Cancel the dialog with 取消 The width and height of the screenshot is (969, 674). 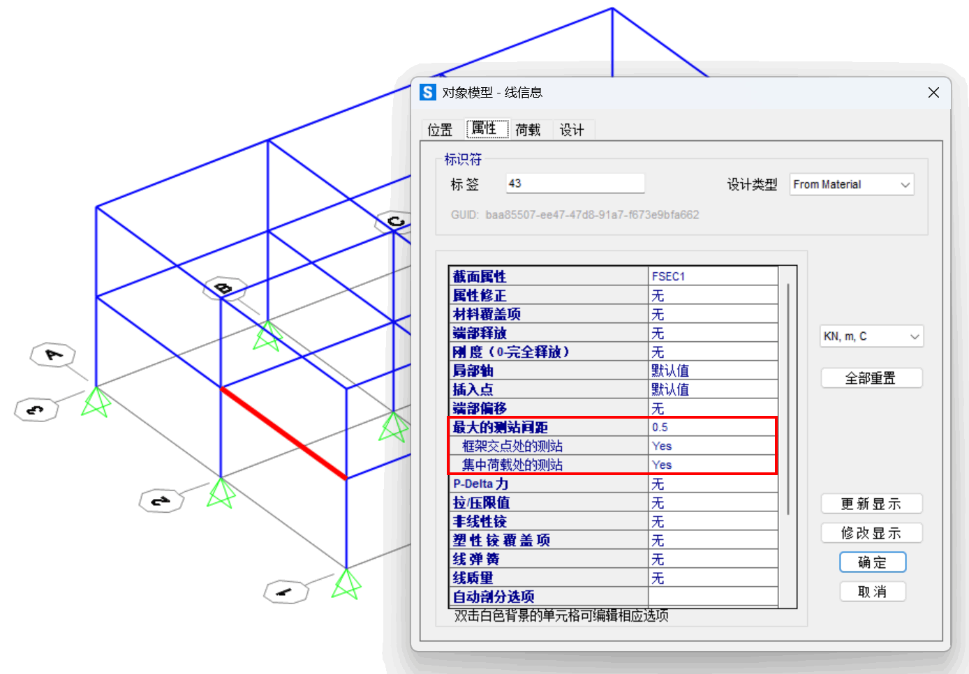click(x=872, y=592)
